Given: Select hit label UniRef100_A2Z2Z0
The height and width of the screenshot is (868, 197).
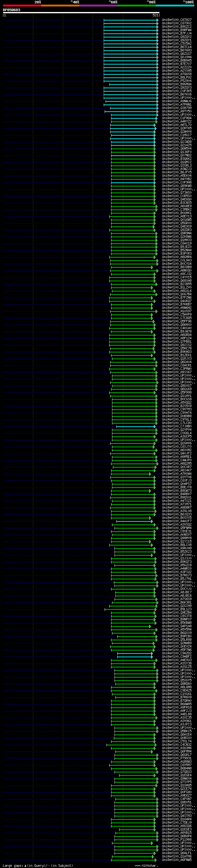Looking at the screenshot, I should (x=176, y=67).
